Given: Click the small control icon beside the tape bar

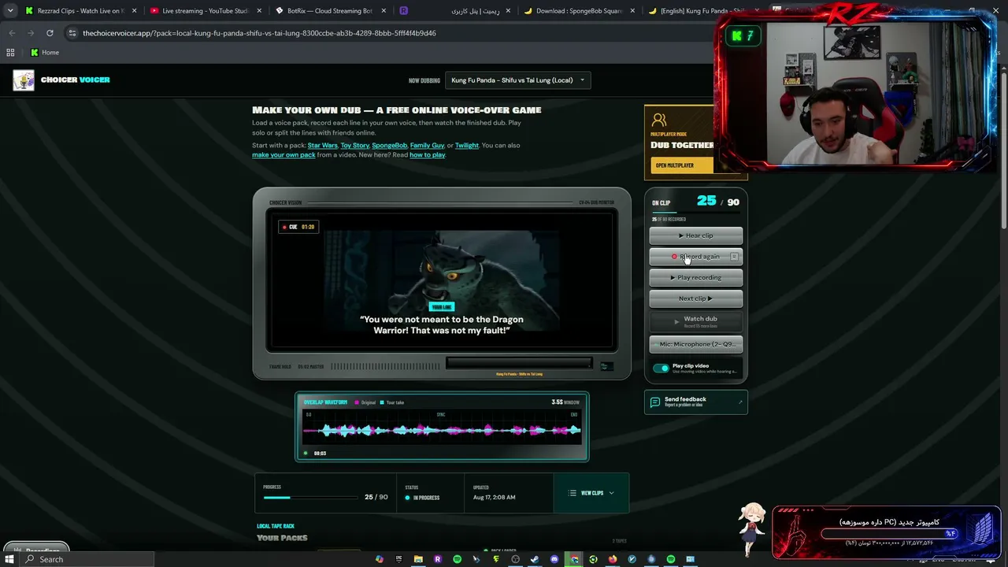Looking at the screenshot, I should [x=606, y=366].
